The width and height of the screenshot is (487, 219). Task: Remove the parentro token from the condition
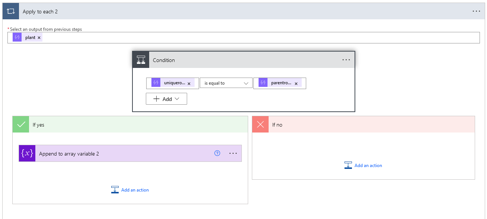[296, 84]
